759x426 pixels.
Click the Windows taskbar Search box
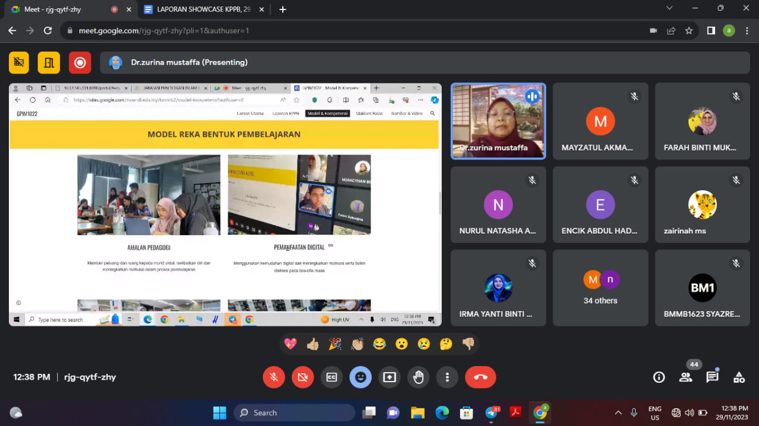(x=294, y=413)
